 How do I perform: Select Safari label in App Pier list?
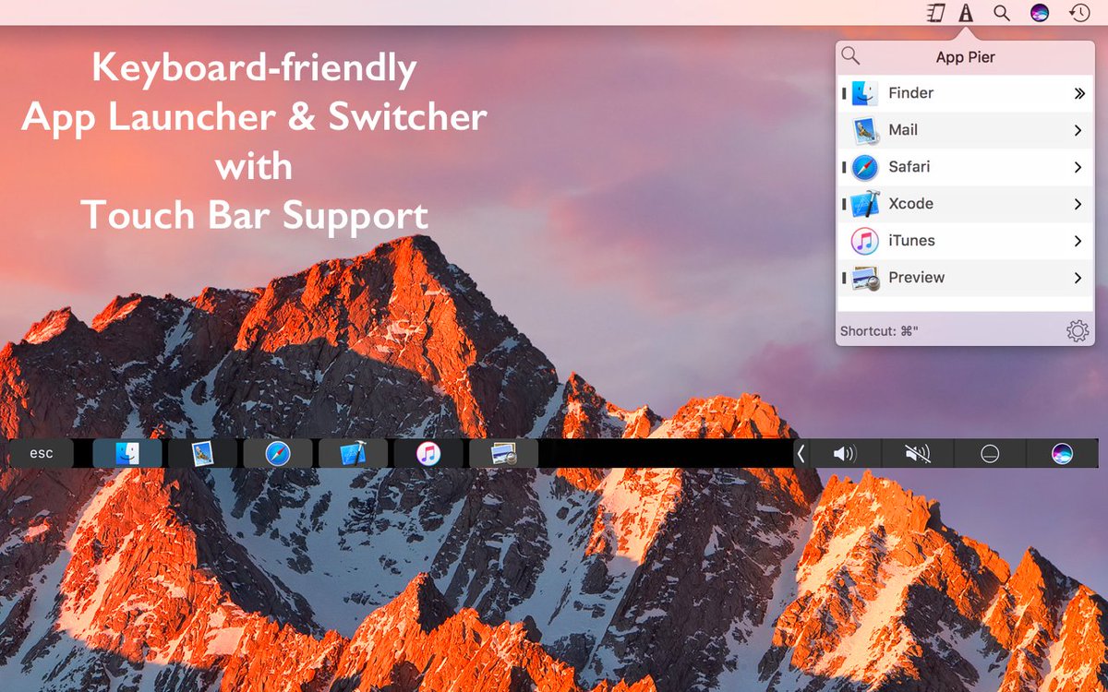pos(909,167)
